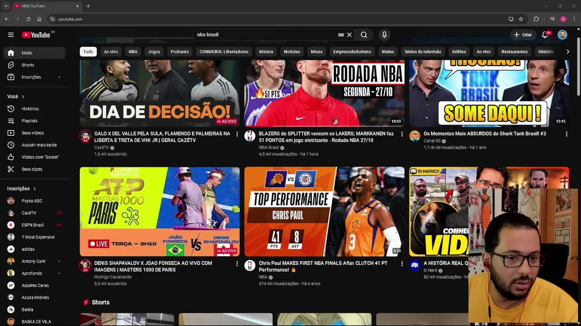
Task: Open the hamburger guide menu
Action: pos(11,35)
